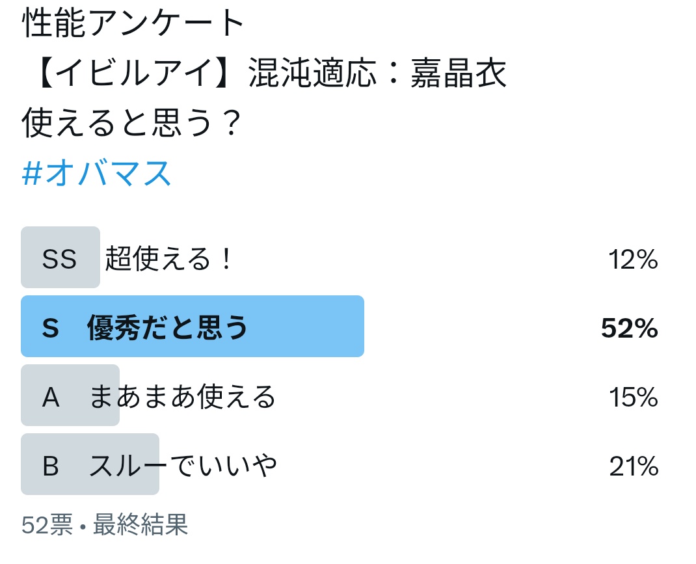Click the gray A rank bar
The width and height of the screenshot is (696, 564).
(70, 396)
